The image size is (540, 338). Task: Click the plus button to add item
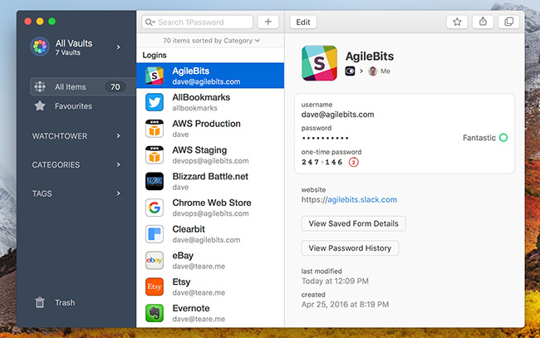(268, 22)
